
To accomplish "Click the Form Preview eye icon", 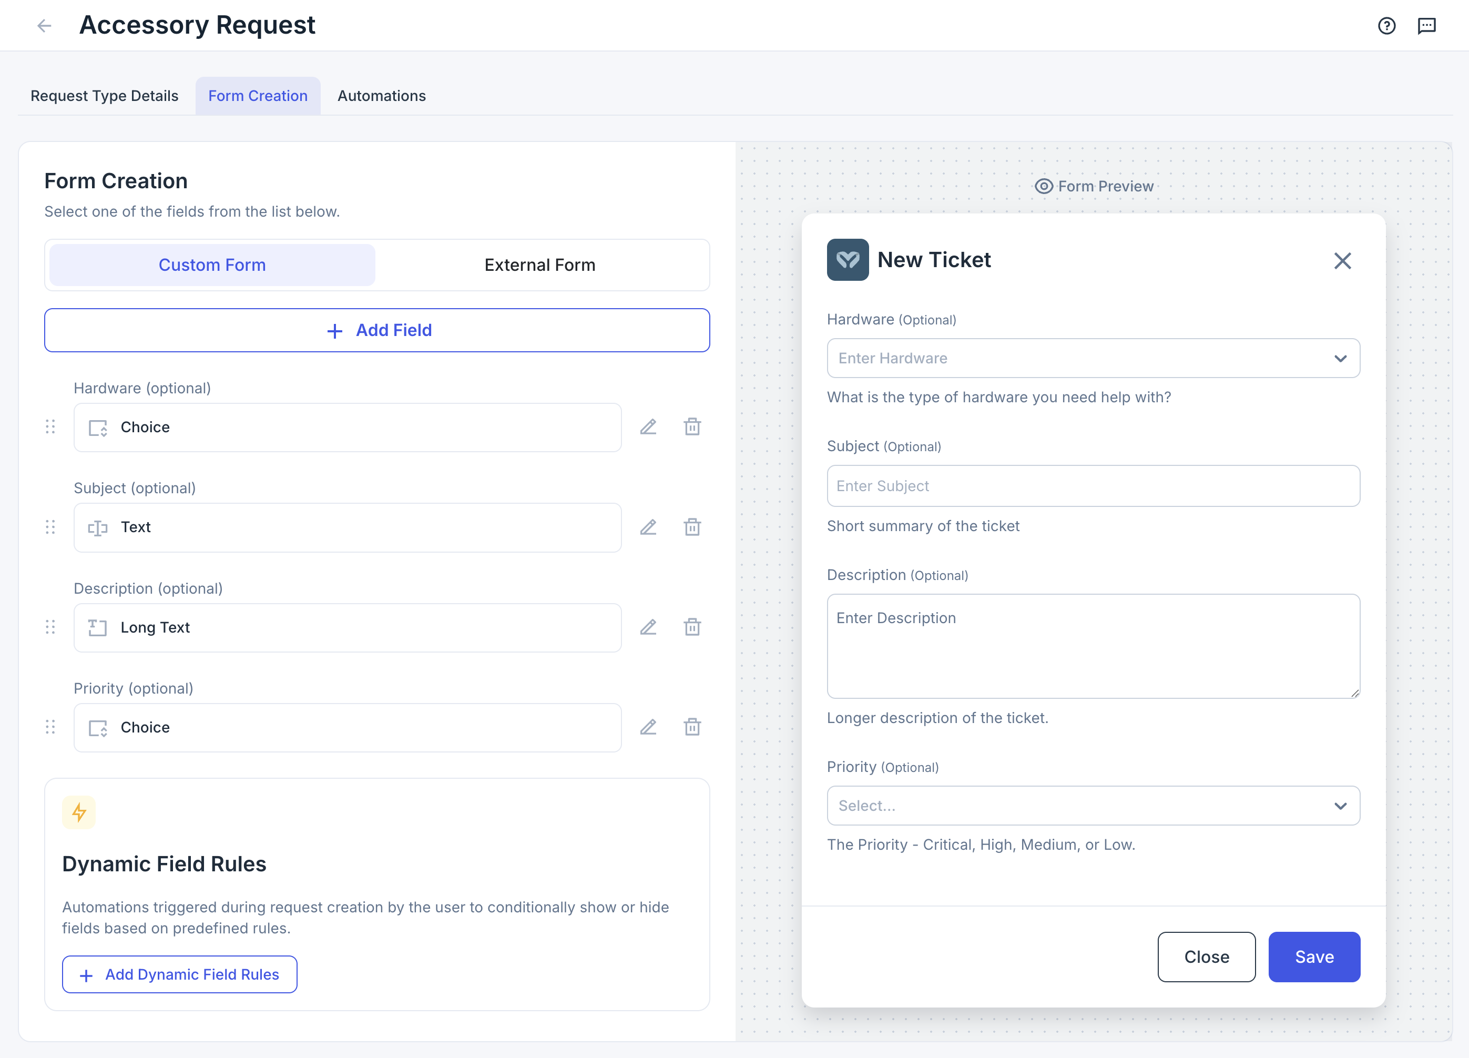I will tap(1044, 187).
